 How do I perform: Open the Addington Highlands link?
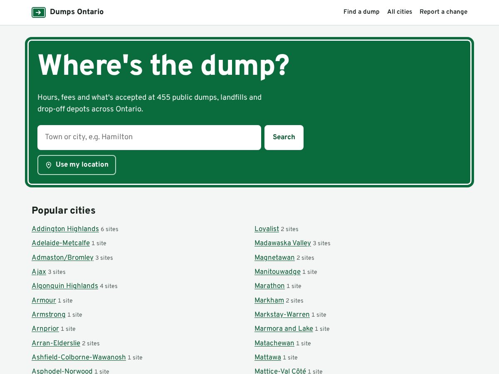pyautogui.click(x=65, y=229)
